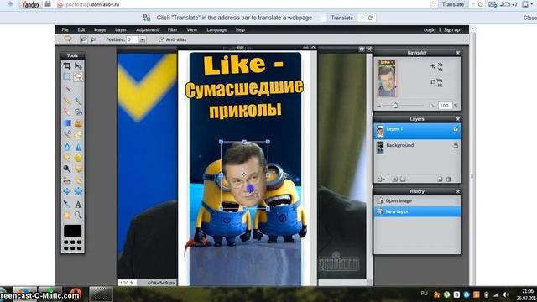Select the Spot heal tool
This screenshot has width=537, height=302.
pyautogui.click(x=78, y=180)
